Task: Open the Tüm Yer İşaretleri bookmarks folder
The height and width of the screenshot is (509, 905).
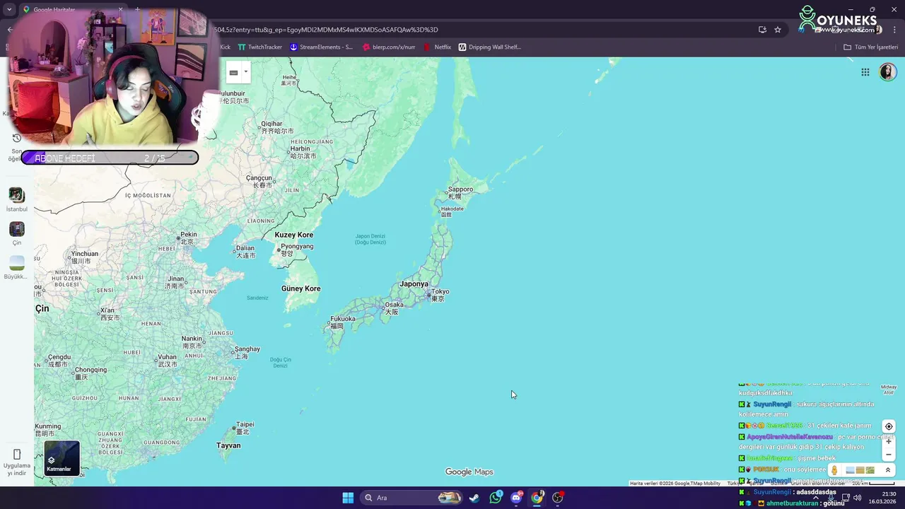Action: tap(870, 47)
